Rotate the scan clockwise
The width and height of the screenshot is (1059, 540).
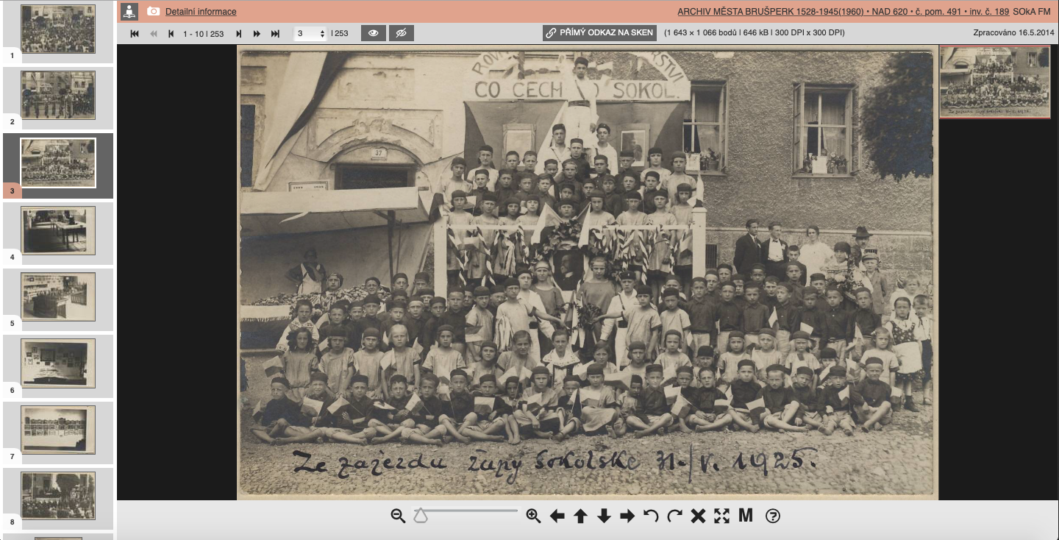[674, 516]
